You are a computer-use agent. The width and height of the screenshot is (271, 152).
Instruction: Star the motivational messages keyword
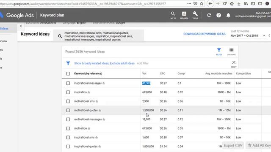tap(104, 119)
